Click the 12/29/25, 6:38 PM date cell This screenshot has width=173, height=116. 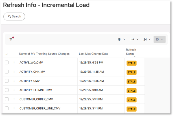[x=91, y=63]
